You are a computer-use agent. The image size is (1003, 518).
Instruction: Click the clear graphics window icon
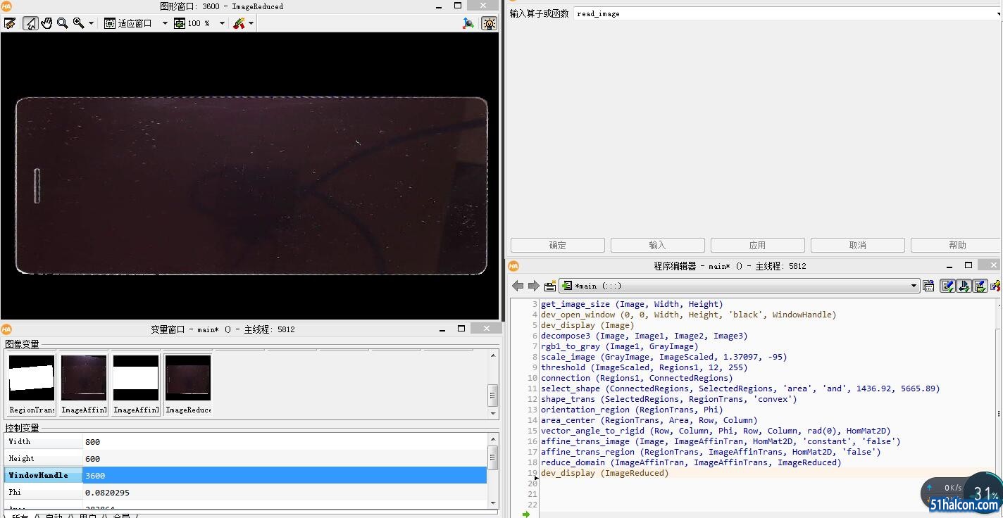tap(10, 23)
